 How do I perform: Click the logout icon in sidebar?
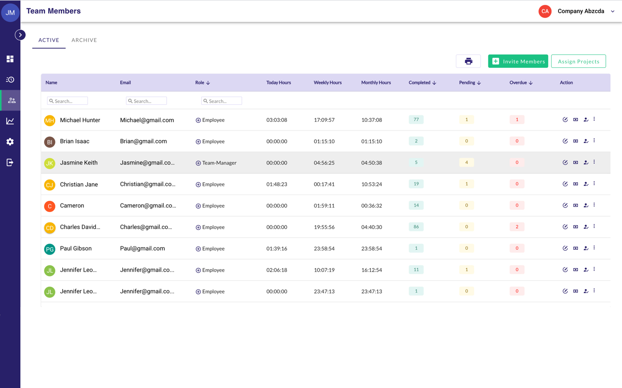click(10, 162)
